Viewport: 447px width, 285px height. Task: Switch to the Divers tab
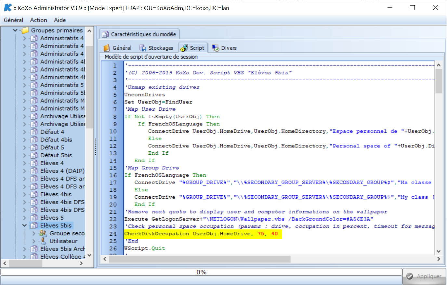pyautogui.click(x=224, y=48)
